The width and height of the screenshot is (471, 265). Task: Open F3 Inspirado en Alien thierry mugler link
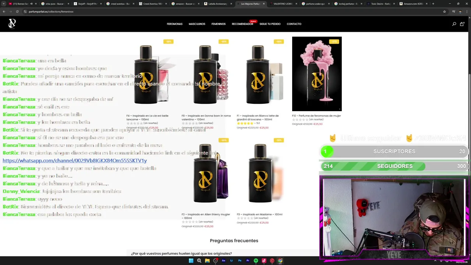(206, 216)
